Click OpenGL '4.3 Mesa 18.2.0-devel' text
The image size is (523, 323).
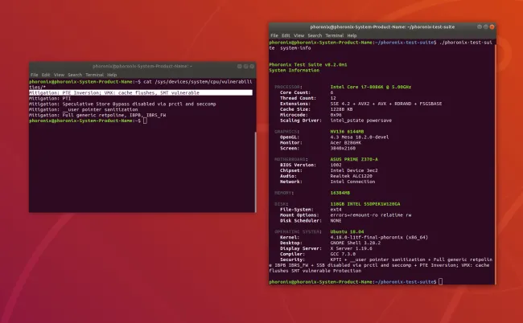[360, 137]
